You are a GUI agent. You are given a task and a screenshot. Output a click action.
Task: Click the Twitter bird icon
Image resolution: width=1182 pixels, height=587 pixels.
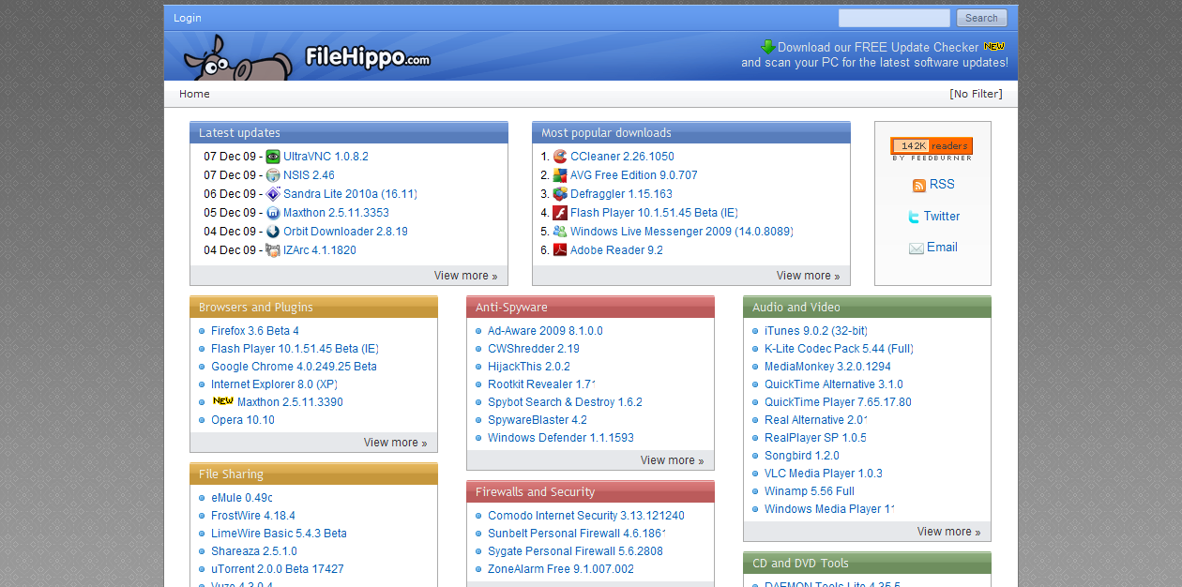(x=914, y=217)
